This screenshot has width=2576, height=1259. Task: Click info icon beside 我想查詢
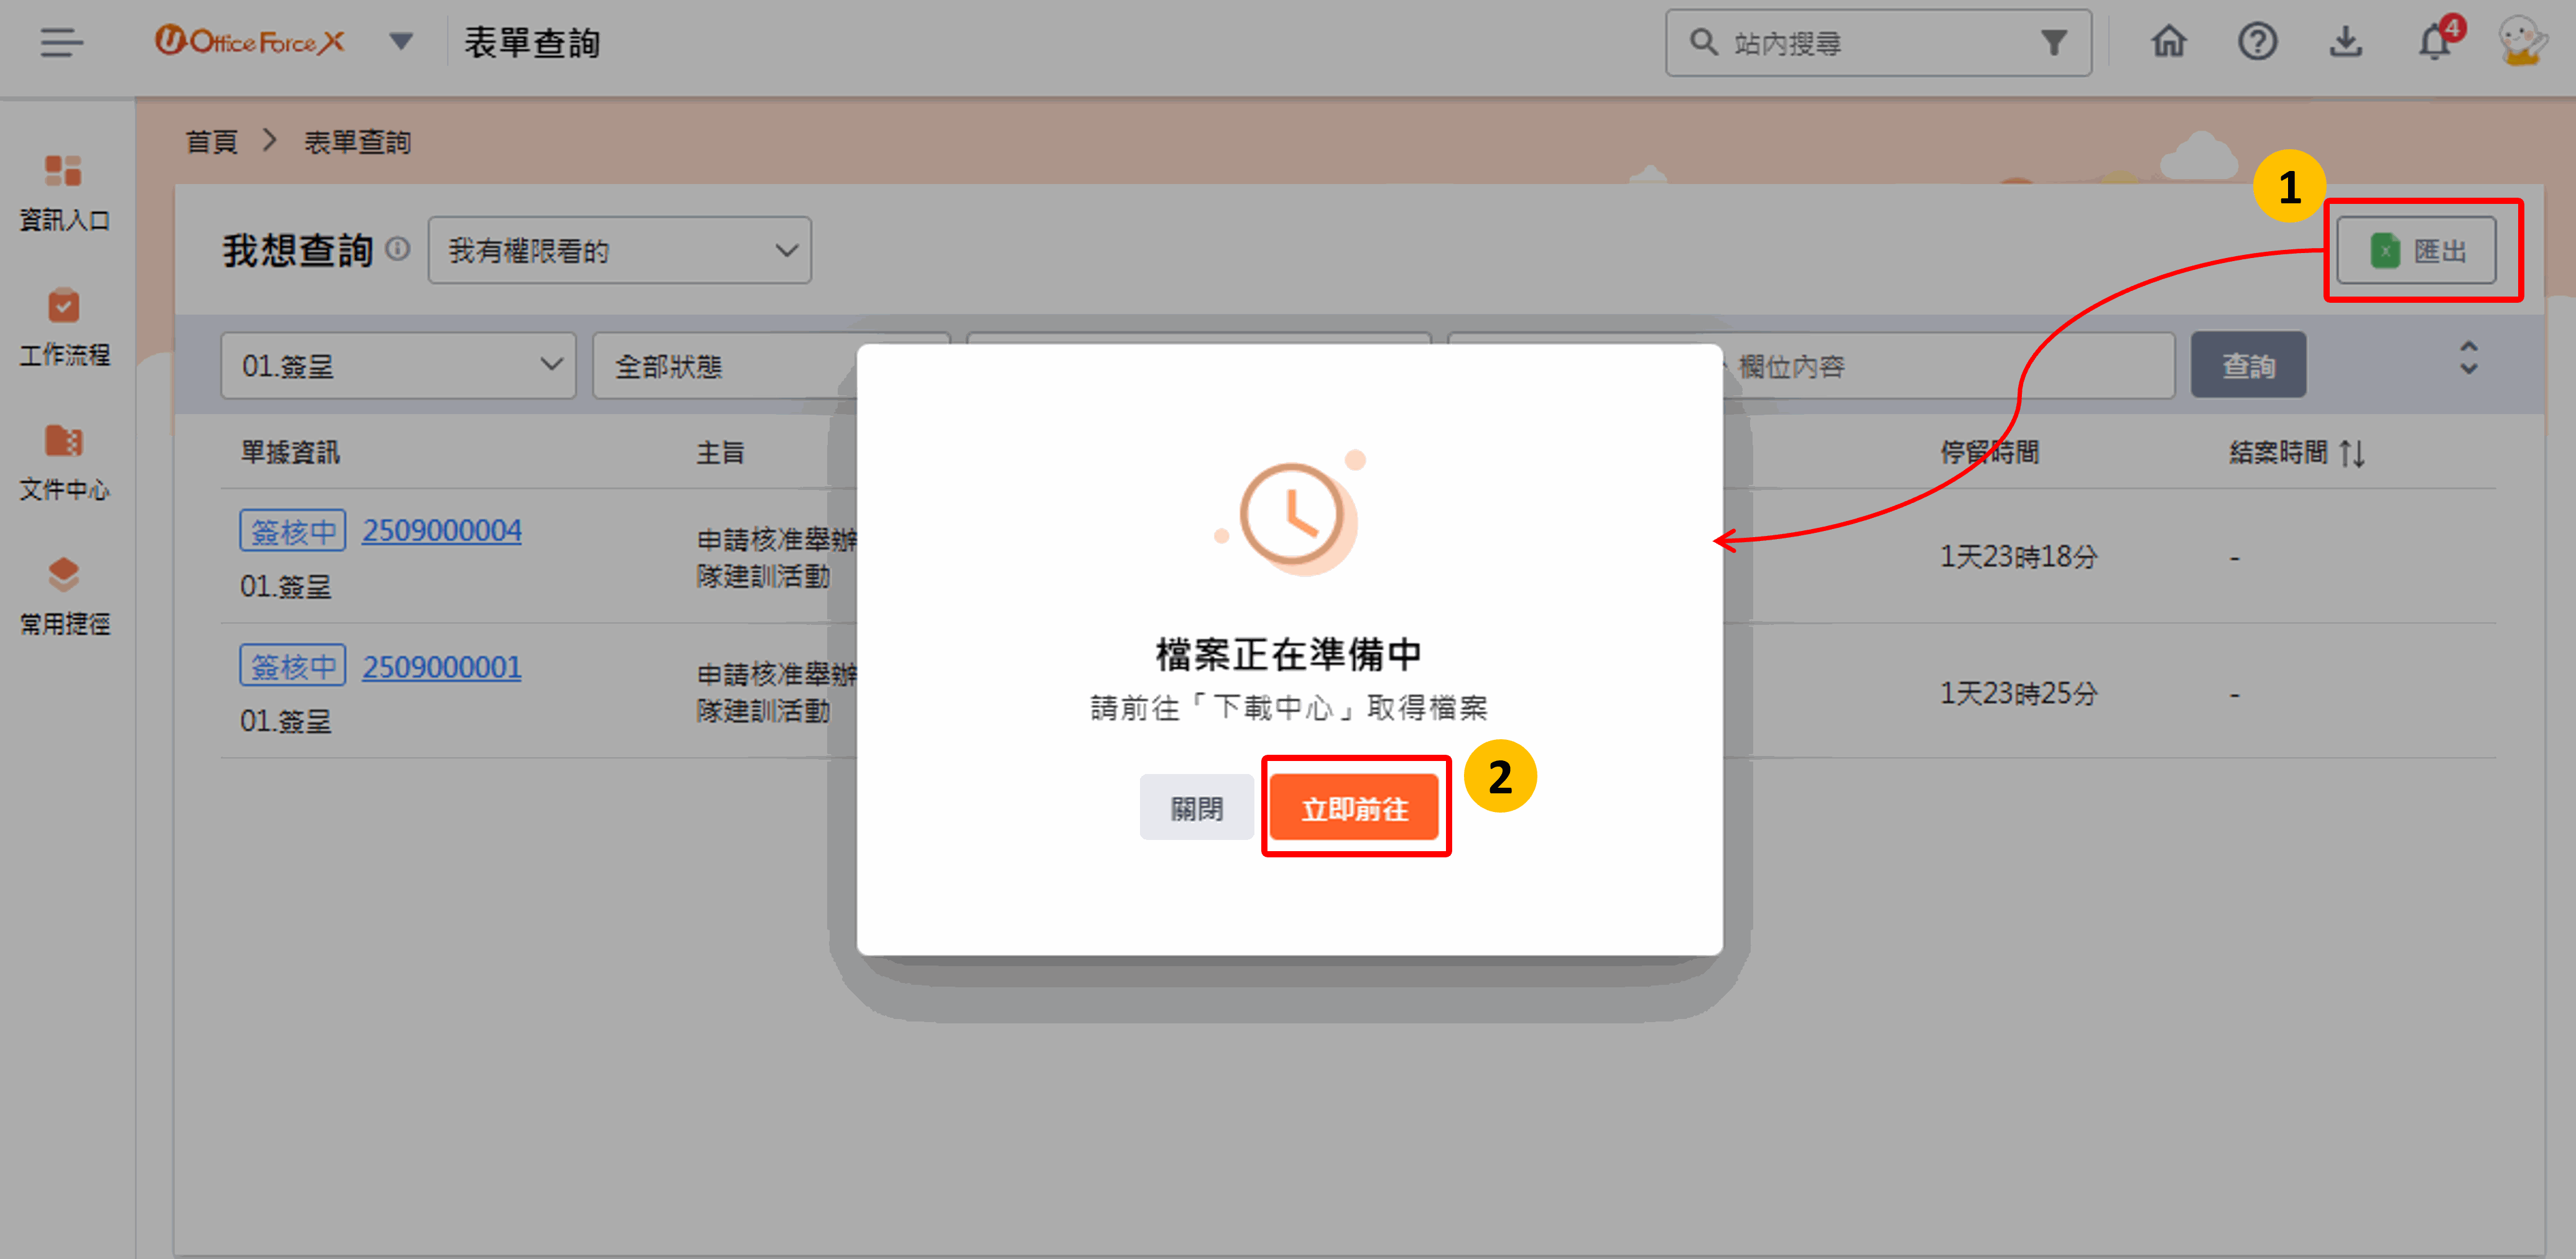point(398,249)
